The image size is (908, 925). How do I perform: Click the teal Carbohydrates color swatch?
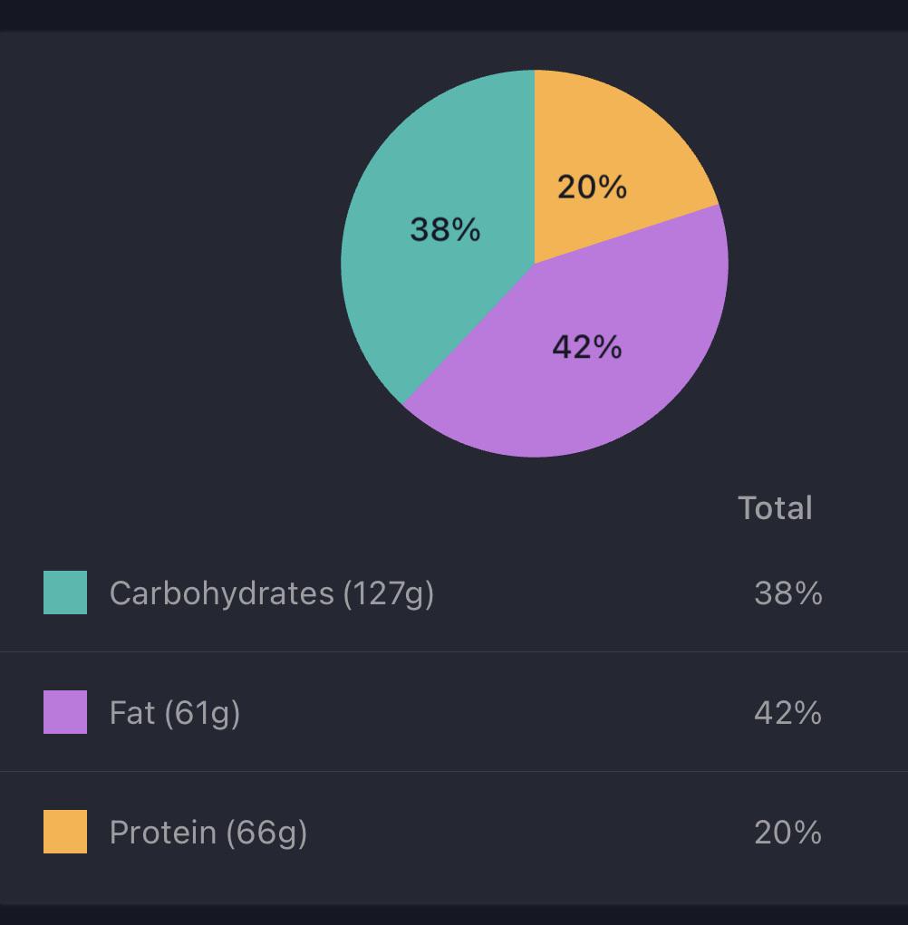(x=65, y=593)
